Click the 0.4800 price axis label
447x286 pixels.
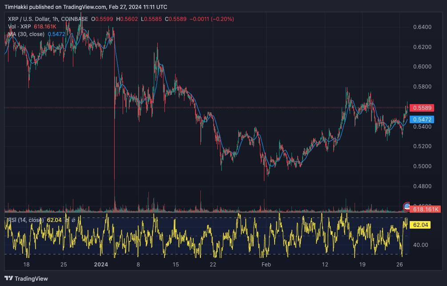(x=422, y=186)
